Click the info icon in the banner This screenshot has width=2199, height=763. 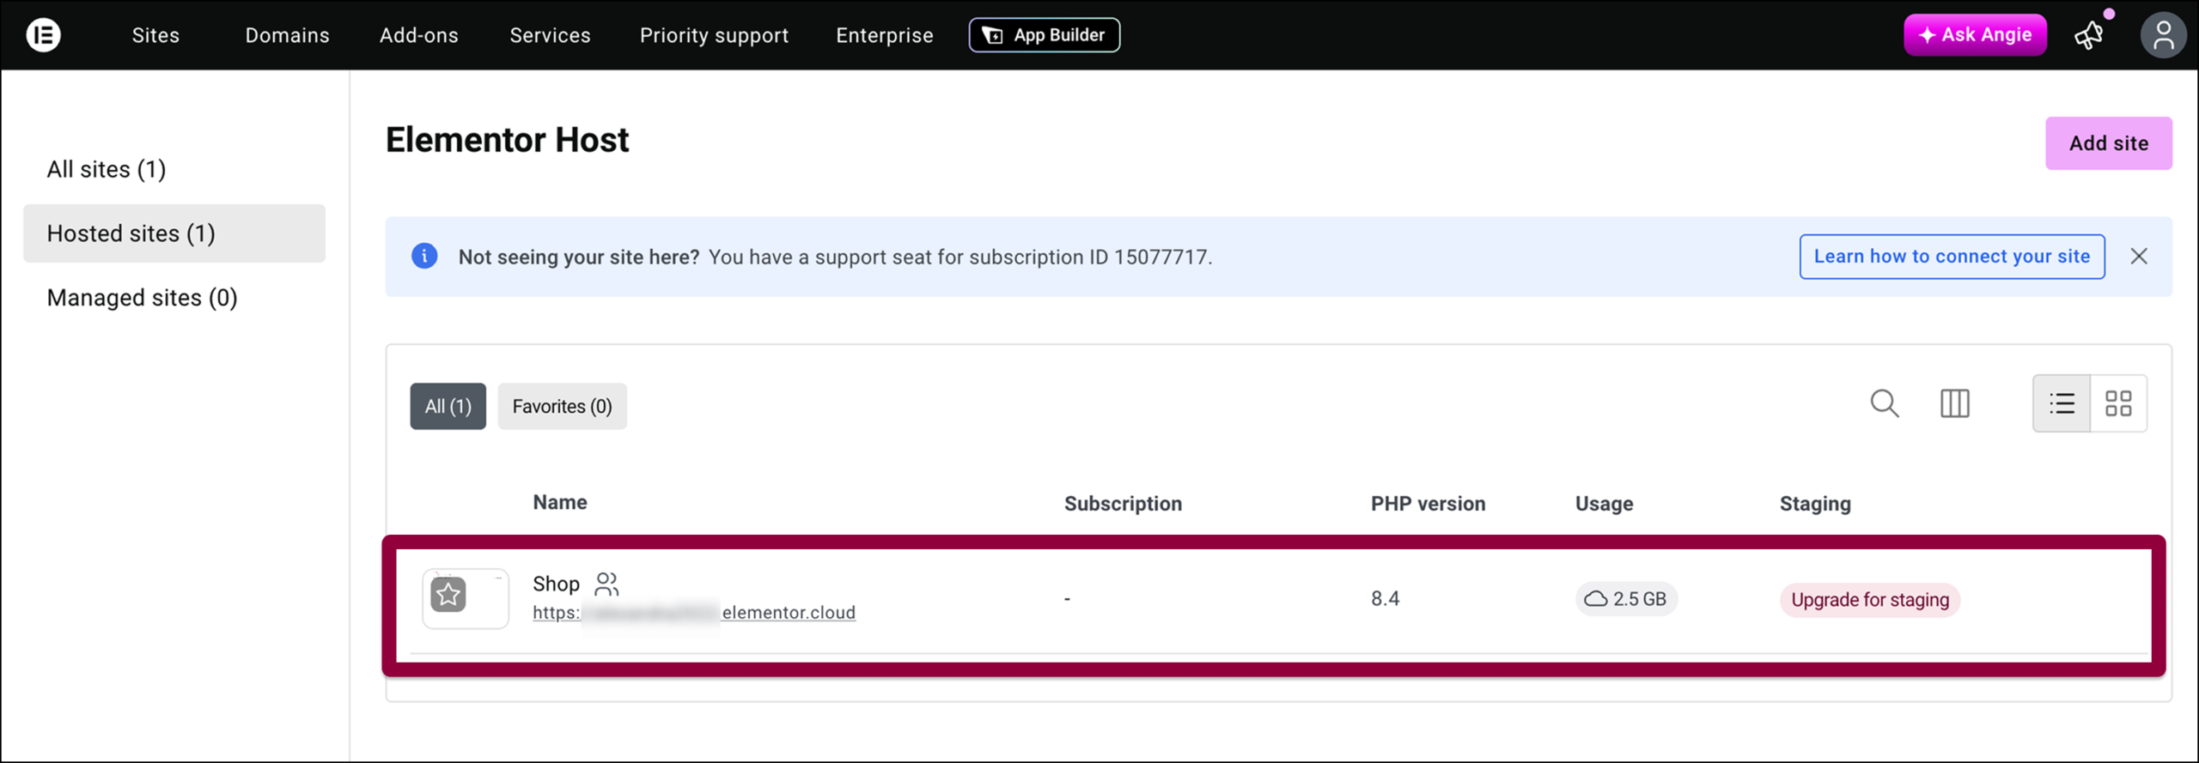tap(424, 256)
